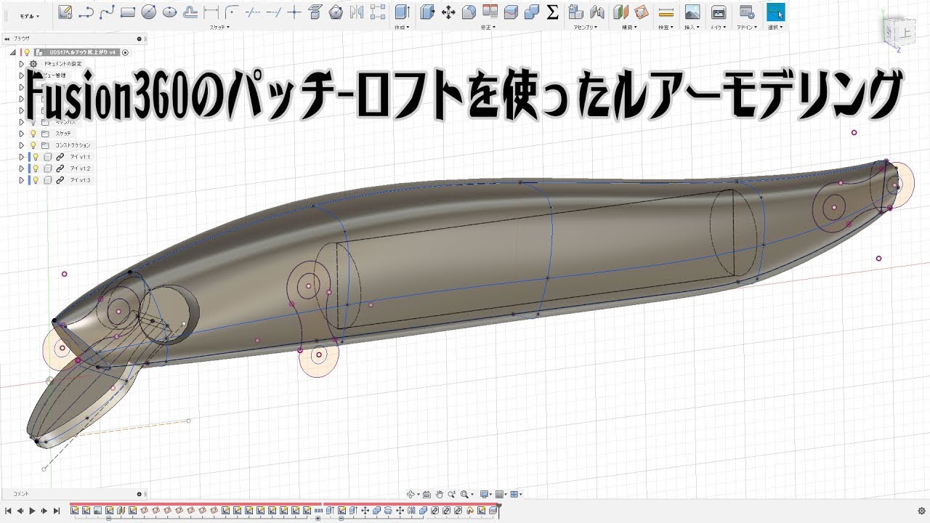Expand the コメント panel plus button
This screenshot has height=523, width=930.
coord(139,493)
